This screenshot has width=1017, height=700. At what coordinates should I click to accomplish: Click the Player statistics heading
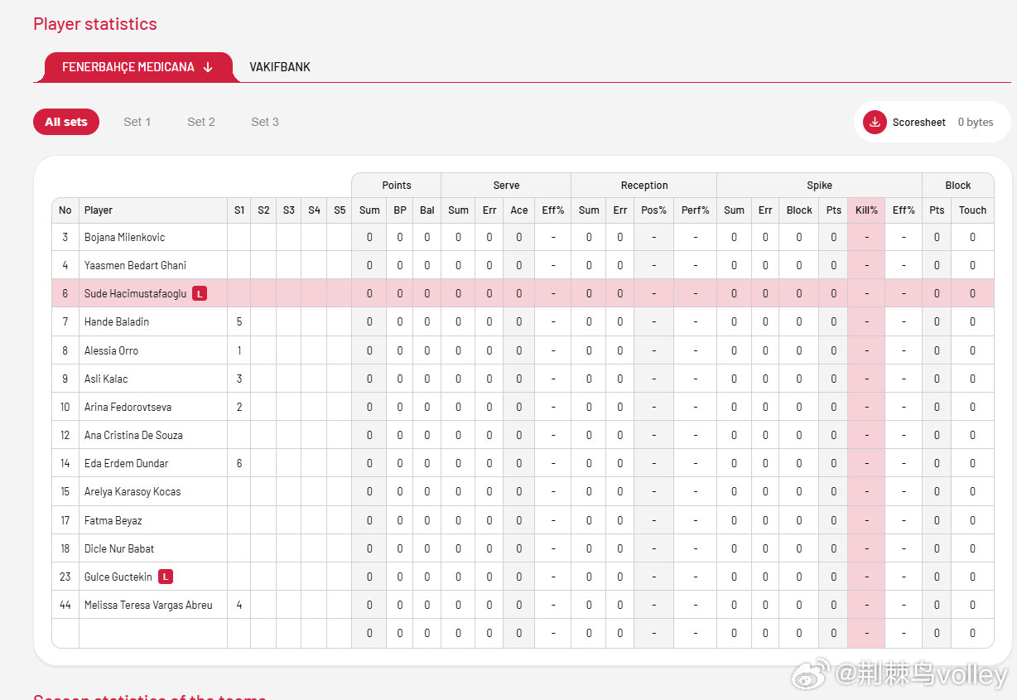95,24
